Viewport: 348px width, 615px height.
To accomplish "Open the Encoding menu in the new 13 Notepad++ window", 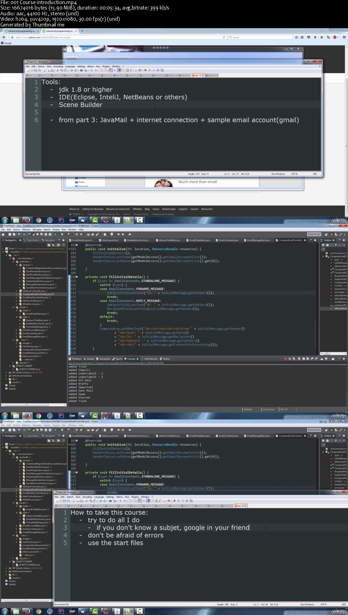I will pyautogui.click(x=58, y=67).
